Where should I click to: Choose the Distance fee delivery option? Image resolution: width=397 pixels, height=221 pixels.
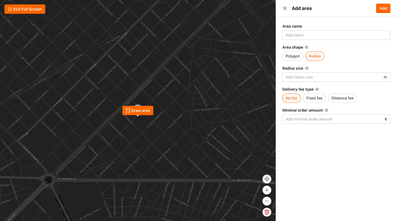click(x=342, y=98)
